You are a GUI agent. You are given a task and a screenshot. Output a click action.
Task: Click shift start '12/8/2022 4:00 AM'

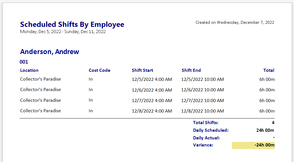pyautogui.click(x=152, y=111)
